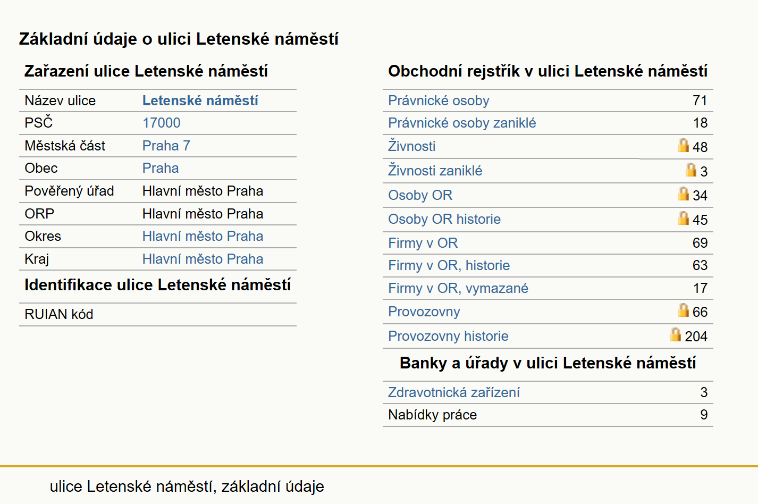Screen dimensions: 758x504
Task: Follow the Živnosti link
Action: 412,146
